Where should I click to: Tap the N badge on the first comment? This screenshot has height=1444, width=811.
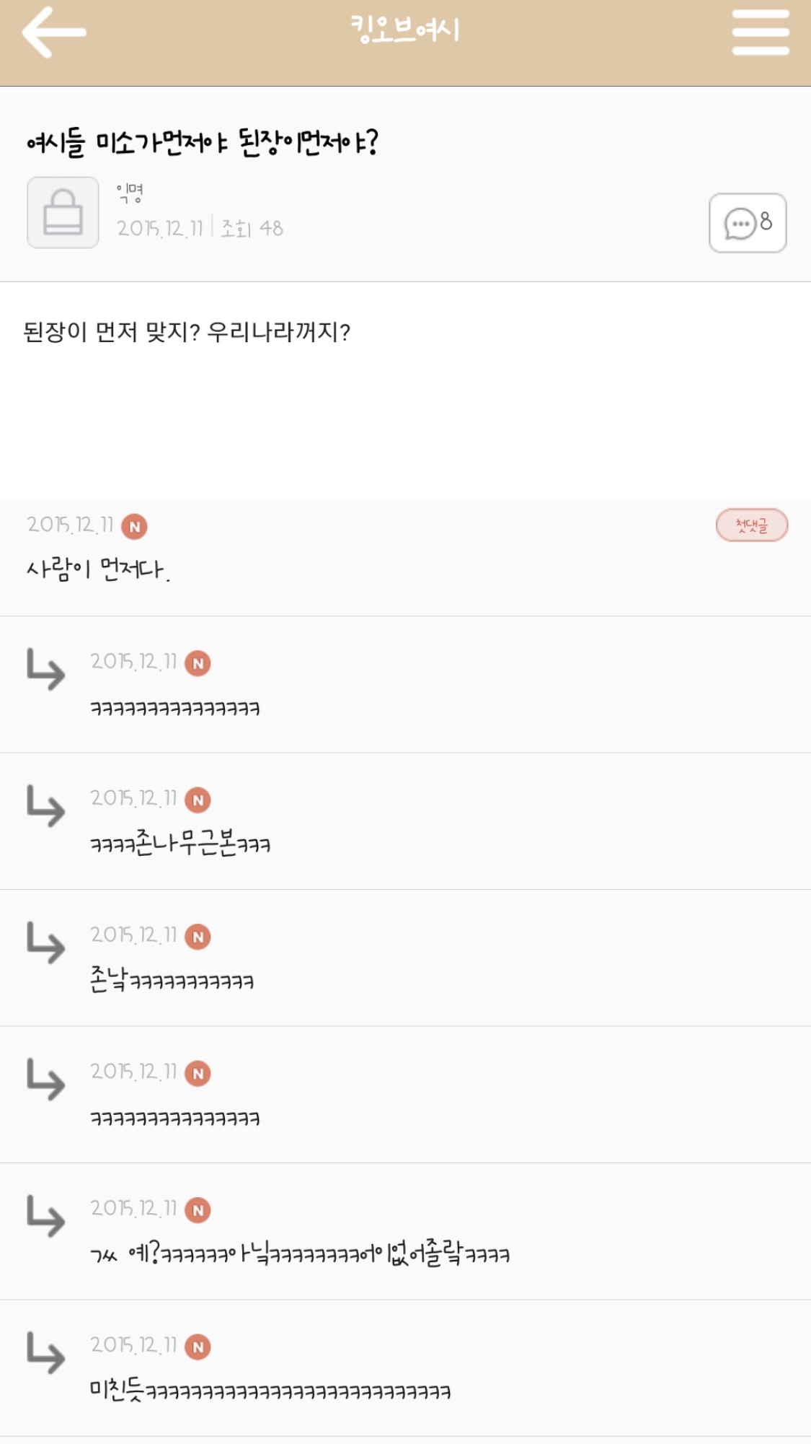(134, 527)
